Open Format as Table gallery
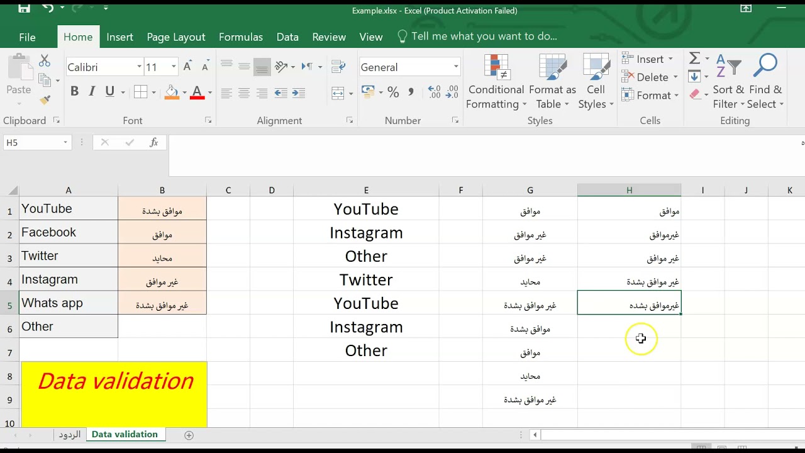Image resolution: width=805 pixels, height=453 pixels. coord(552,82)
